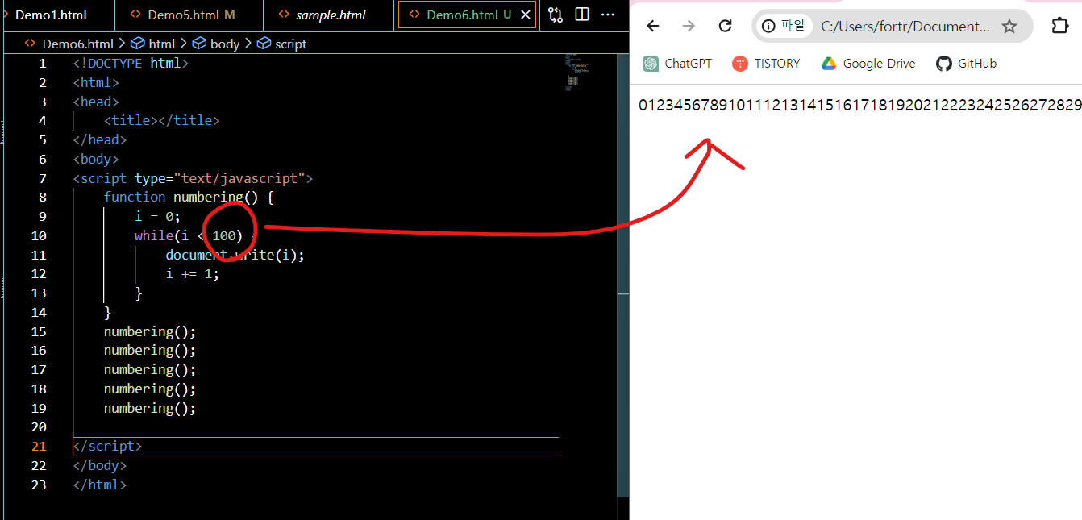Go back in the Chrome browser
The image size is (1082, 520).
[653, 26]
